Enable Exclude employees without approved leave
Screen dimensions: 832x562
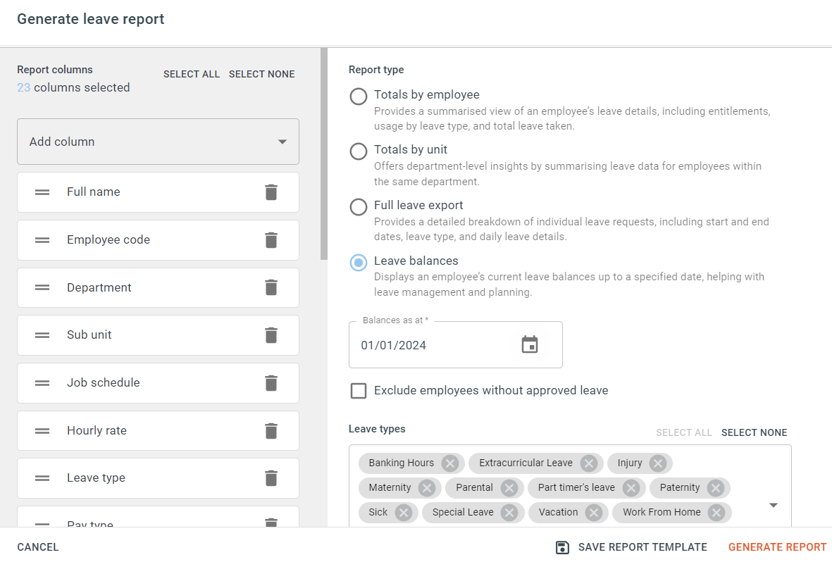[359, 390]
